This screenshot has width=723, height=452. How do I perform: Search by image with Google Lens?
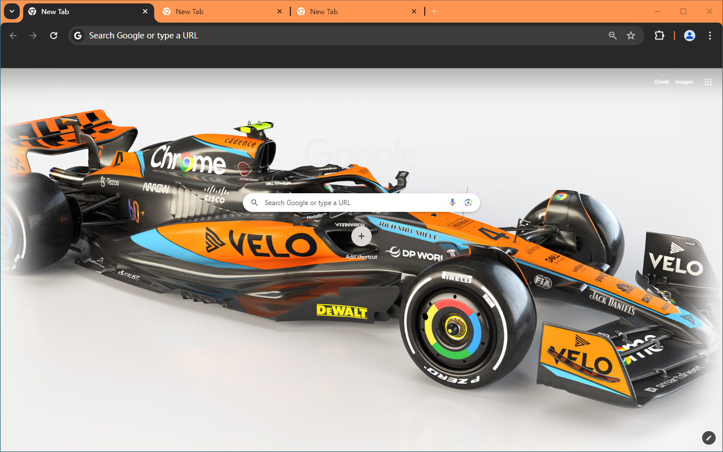click(x=468, y=203)
